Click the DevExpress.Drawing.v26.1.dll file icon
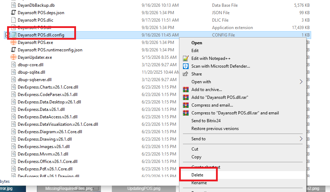Screen dimensions: 330x192 [13, 139]
